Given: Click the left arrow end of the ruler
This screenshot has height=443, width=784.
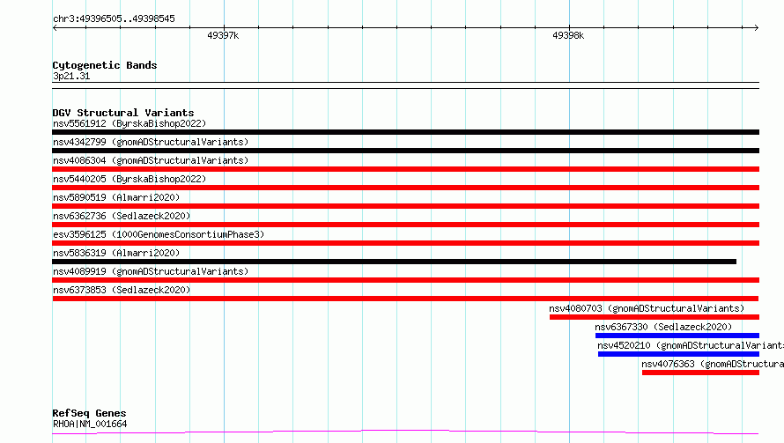Looking at the screenshot, I should click(x=55, y=27).
